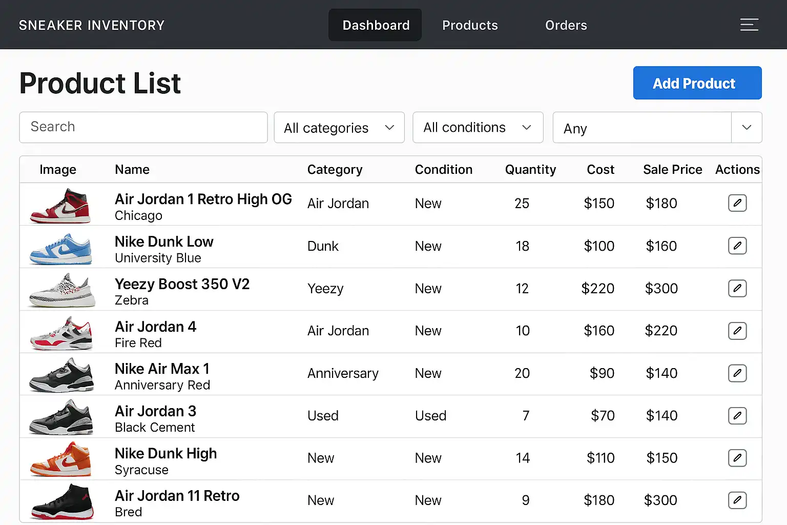Edit the Air Jordan 1 Retro High OG row

pyautogui.click(x=737, y=203)
